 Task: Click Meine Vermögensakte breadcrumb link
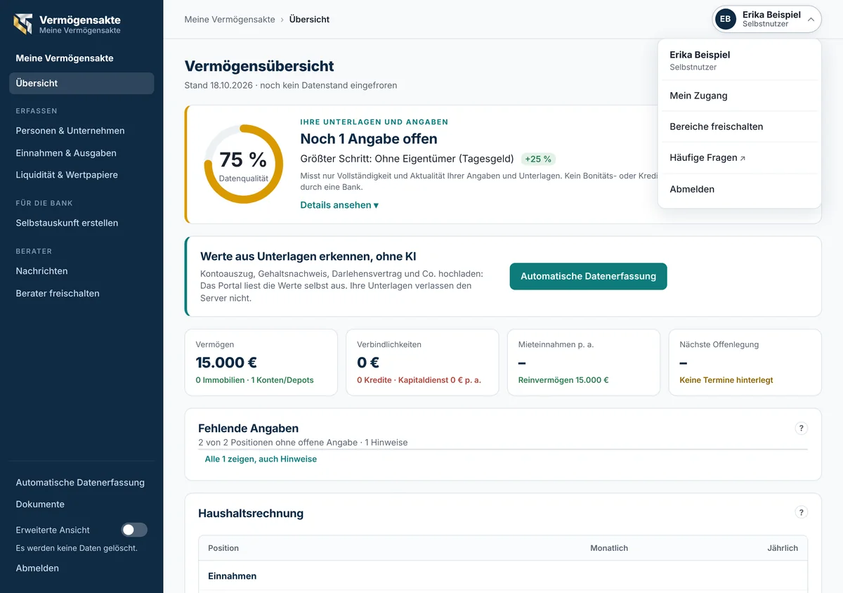(230, 20)
